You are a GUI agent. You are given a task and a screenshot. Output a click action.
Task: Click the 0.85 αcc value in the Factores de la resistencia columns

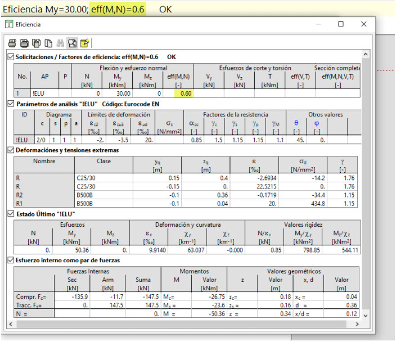click(194, 140)
